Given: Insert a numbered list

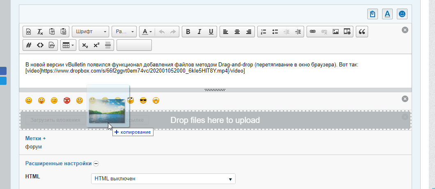Looking at the screenshot, I should (263, 32).
